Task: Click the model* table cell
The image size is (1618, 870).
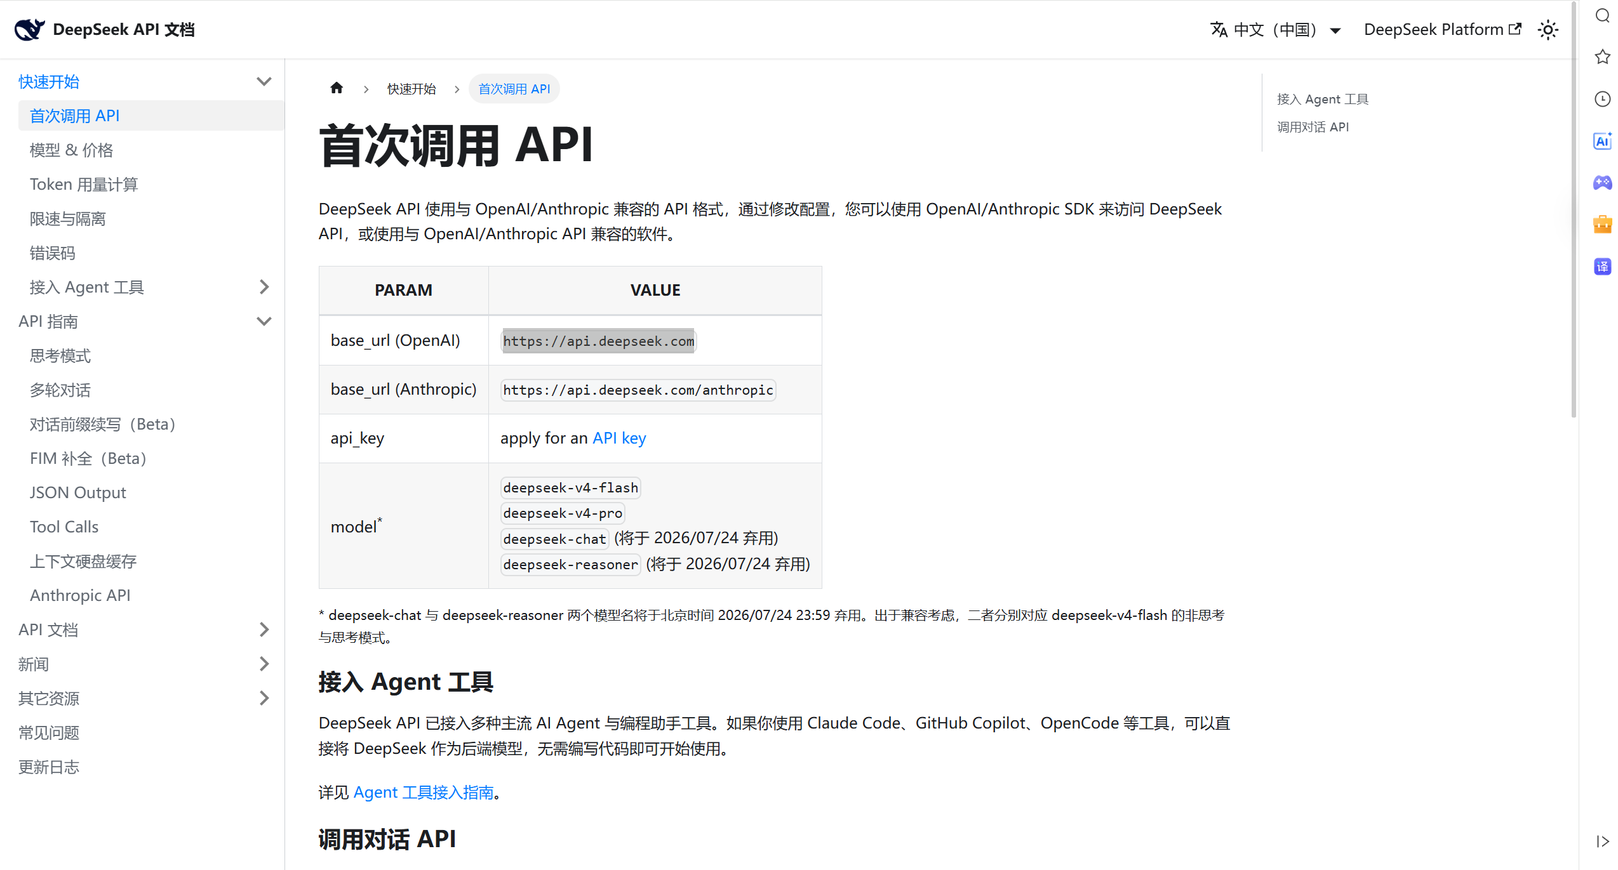Action: [x=403, y=526]
